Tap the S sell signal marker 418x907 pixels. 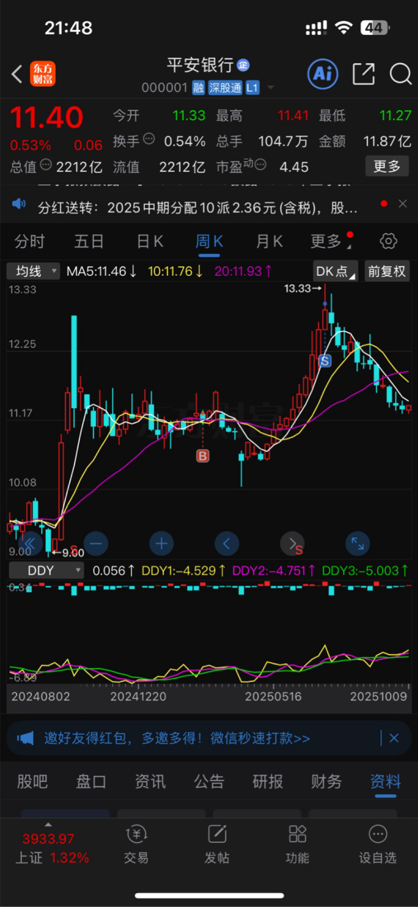click(325, 361)
